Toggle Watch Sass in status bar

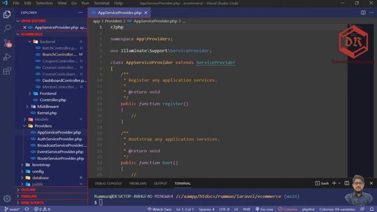[x=160, y=209]
